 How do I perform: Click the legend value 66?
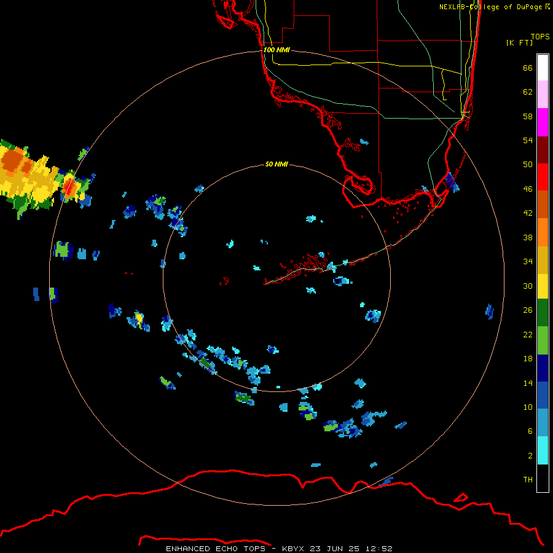(528, 68)
